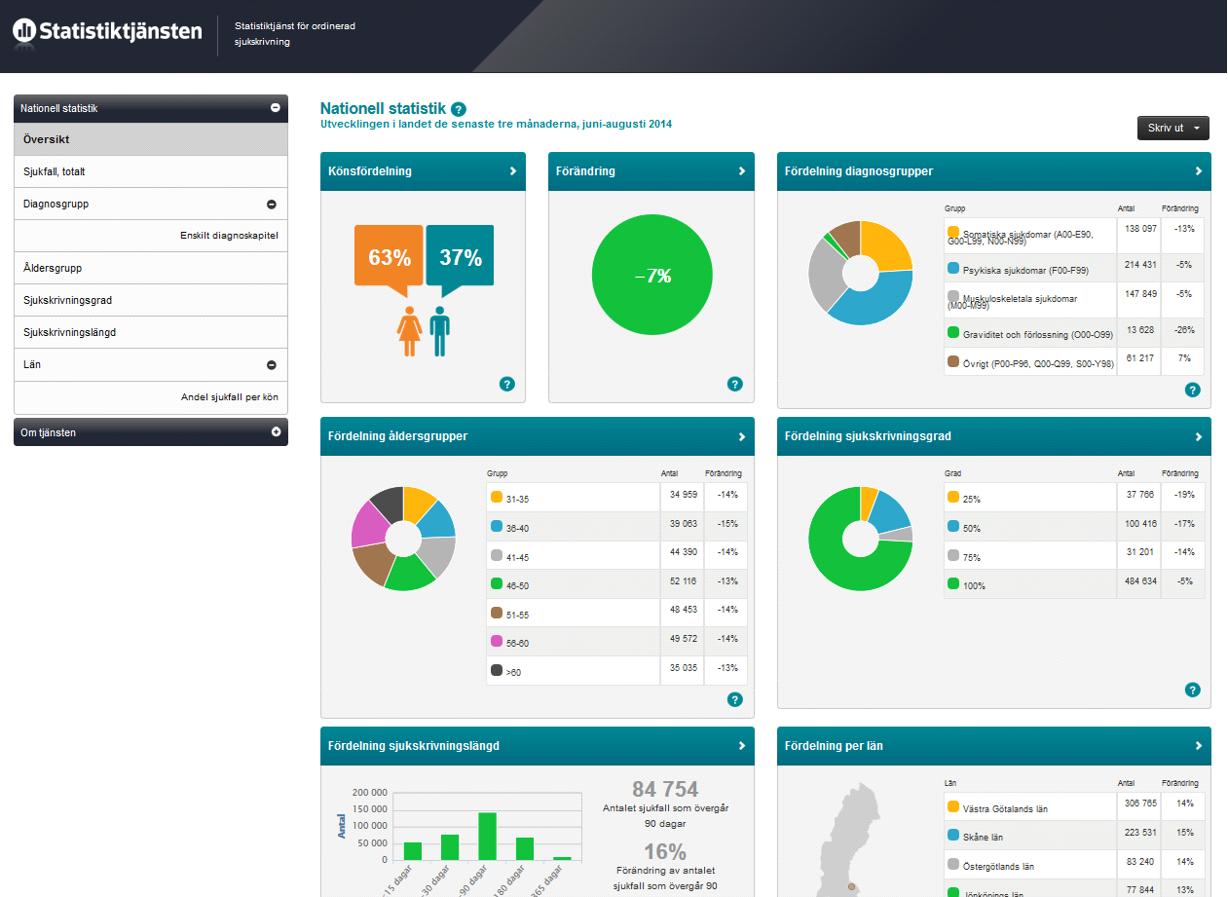Click the orange 63% speech bubble
Image resolution: width=1228 pixels, height=897 pixels.
click(389, 260)
